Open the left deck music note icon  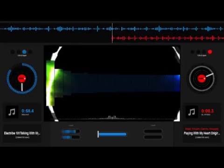[12, 112]
